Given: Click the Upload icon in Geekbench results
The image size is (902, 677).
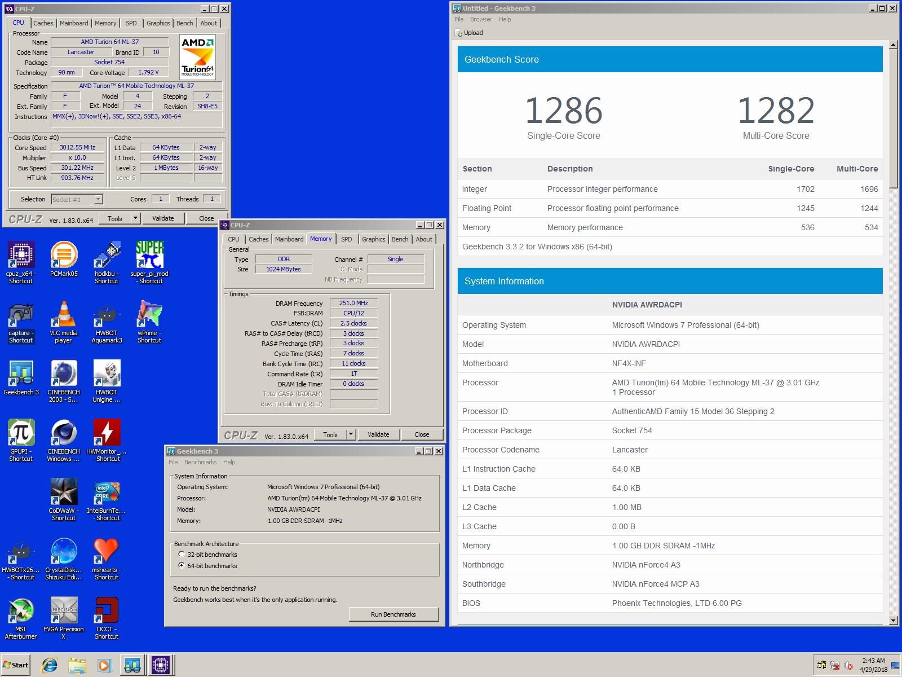Looking at the screenshot, I should [458, 33].
